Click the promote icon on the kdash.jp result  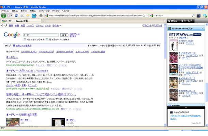[63, 65]
